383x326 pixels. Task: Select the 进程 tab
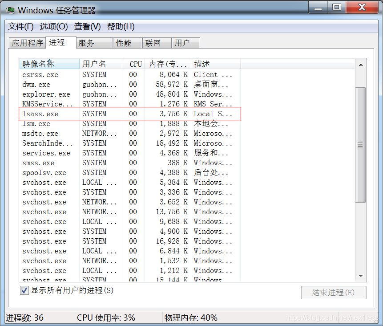click(x=61, y=42)
